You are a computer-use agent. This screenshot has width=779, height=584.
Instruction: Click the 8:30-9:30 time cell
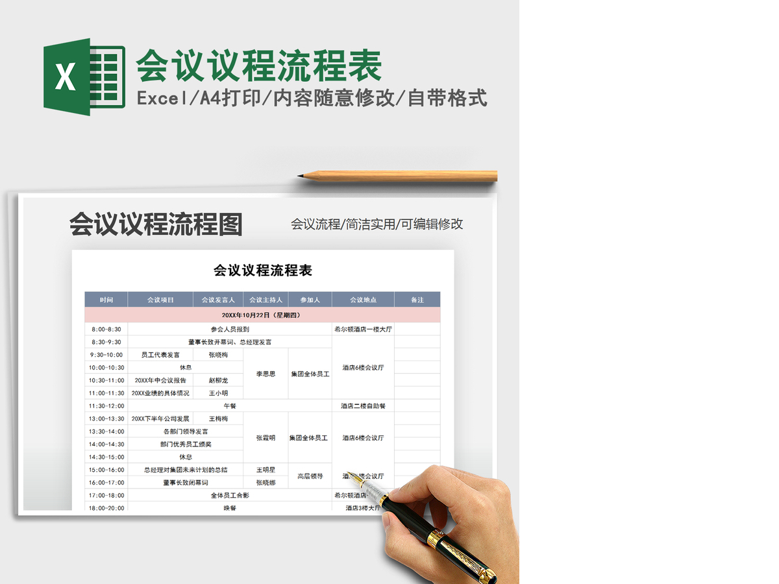pos(106,342)
